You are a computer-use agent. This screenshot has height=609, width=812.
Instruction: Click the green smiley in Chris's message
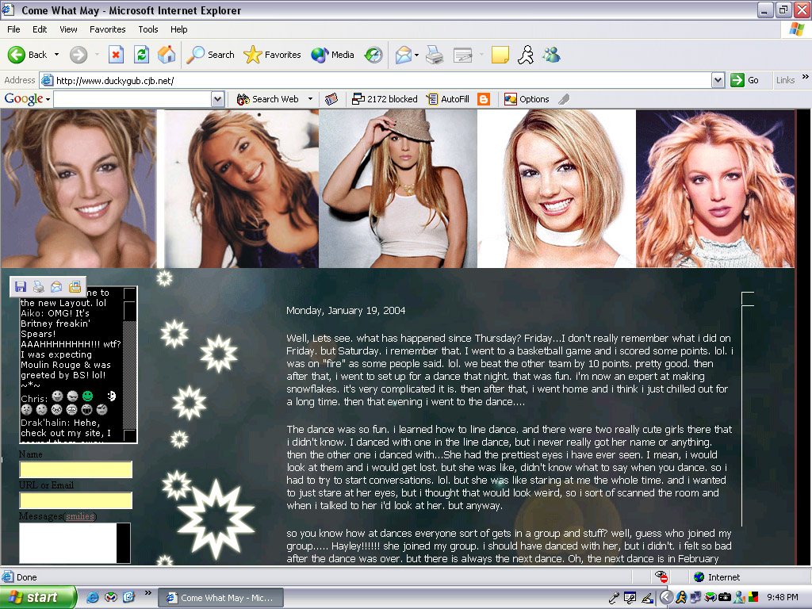[x=87, y=396]
